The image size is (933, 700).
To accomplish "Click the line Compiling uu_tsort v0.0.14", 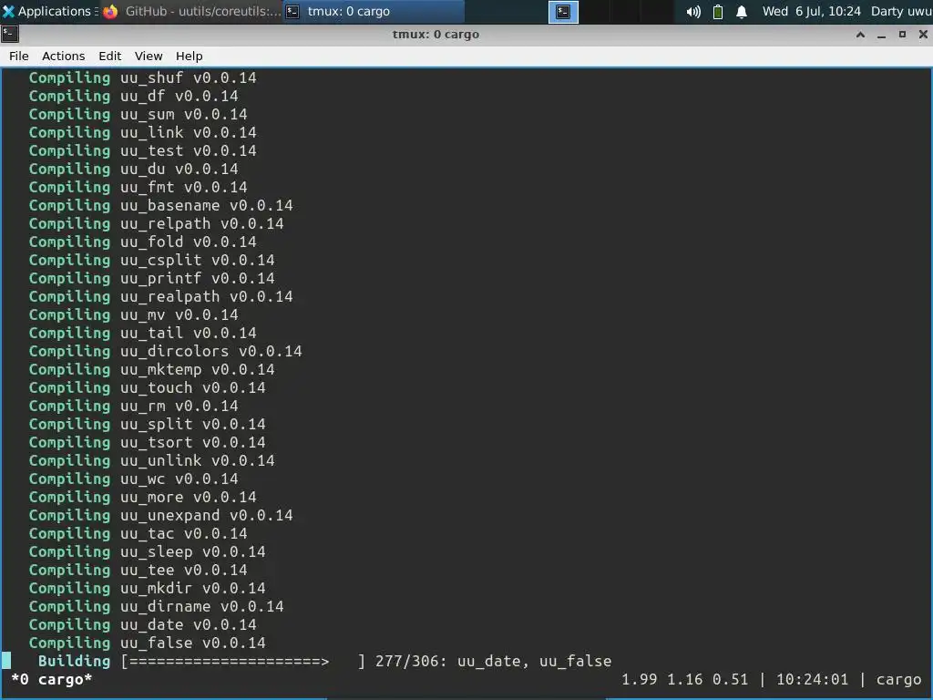I will coord(147,442).
